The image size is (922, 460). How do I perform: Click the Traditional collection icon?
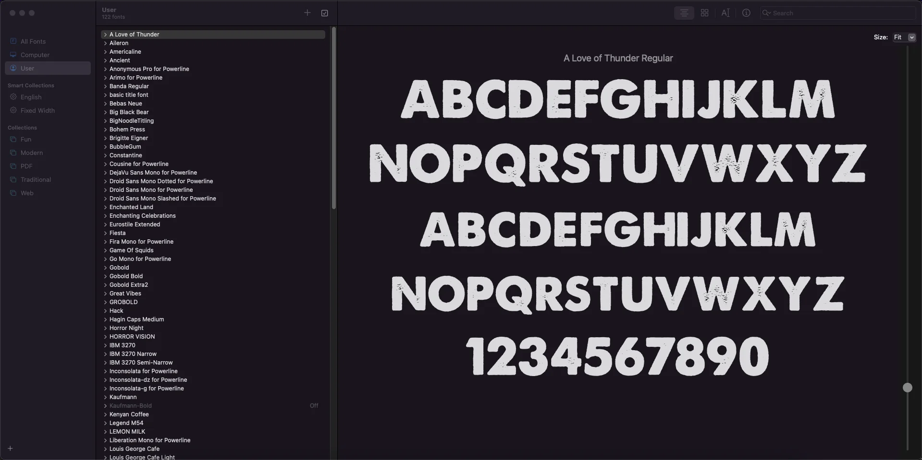(x=13, y=179)
